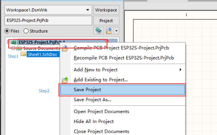The height and width of the screenshot is (135, 217).
Task: Click column 1 header on schematic sheet
Action: click(186, 15)
